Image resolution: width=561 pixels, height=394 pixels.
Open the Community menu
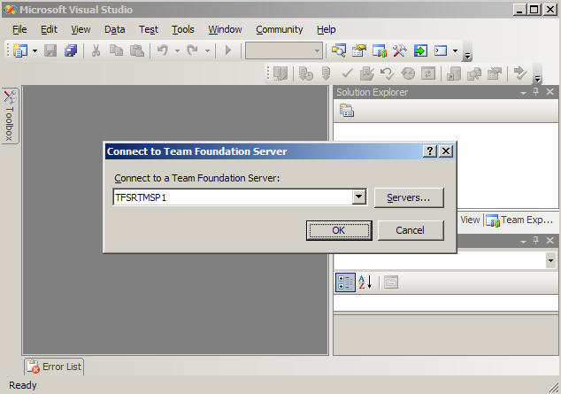point(280,29)
